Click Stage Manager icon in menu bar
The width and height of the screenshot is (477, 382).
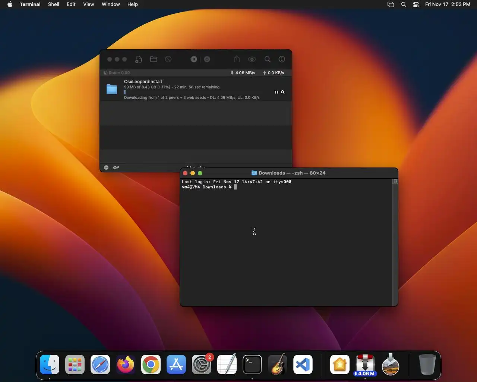click(x=391, y=4)
